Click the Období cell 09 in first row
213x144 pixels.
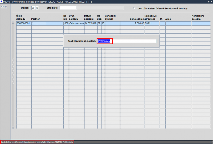coord(99,23)
